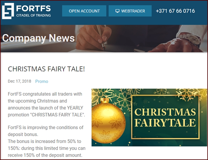Click the Christmas Fairytale promo banner

pos(149,117)
